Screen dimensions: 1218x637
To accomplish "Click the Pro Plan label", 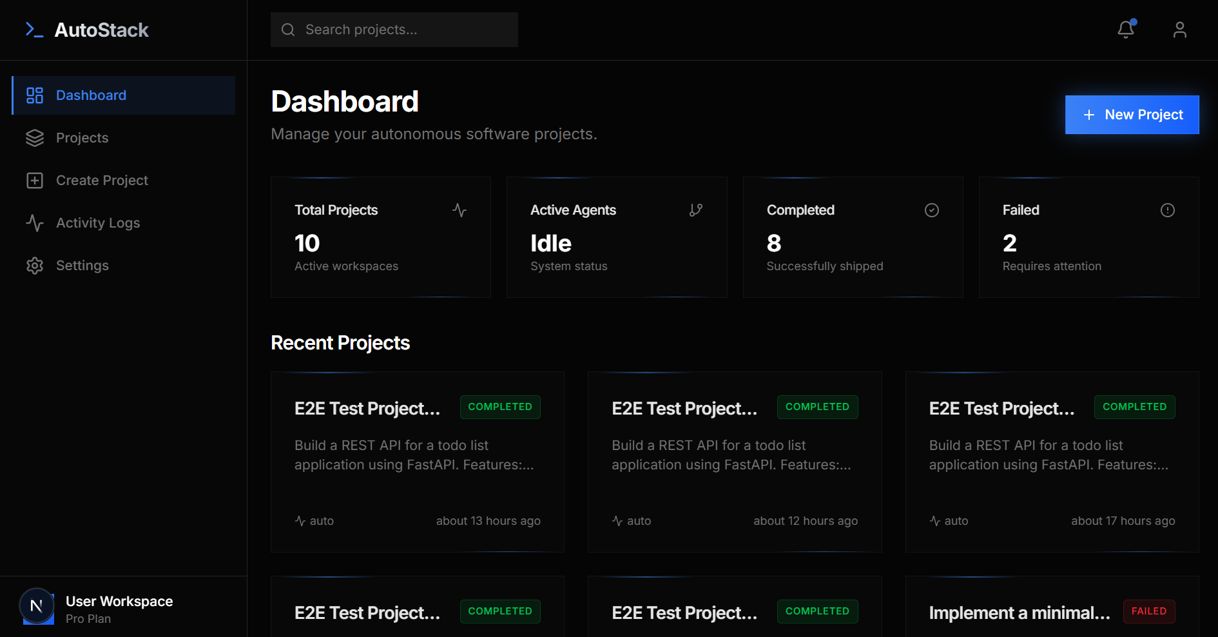I will click(88, 619).
